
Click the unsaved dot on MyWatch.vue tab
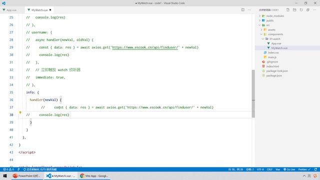pyautogui.click(x=50, y=10)
